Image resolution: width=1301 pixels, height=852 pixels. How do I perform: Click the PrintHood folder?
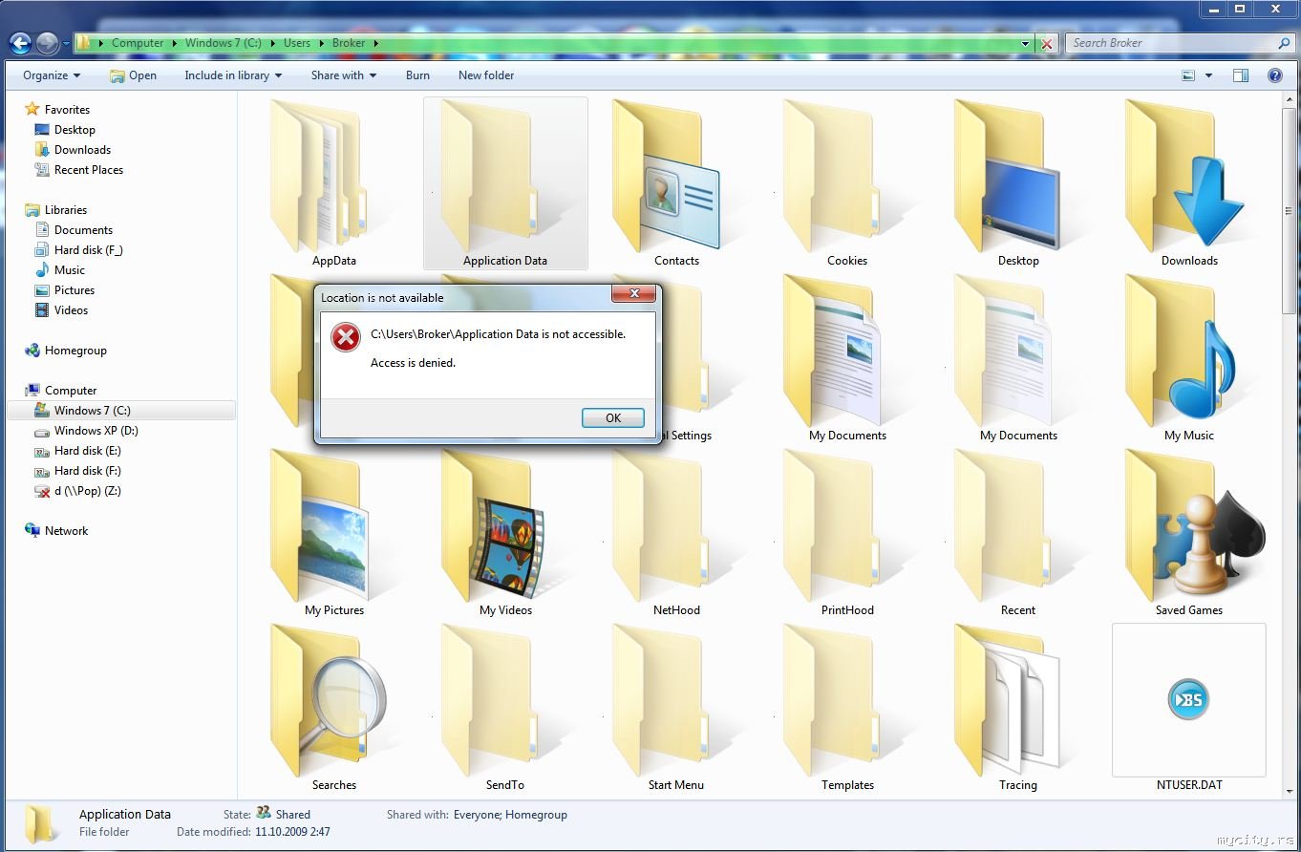(x=847, y=534)
